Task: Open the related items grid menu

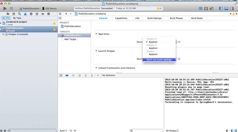Action: 60,14
